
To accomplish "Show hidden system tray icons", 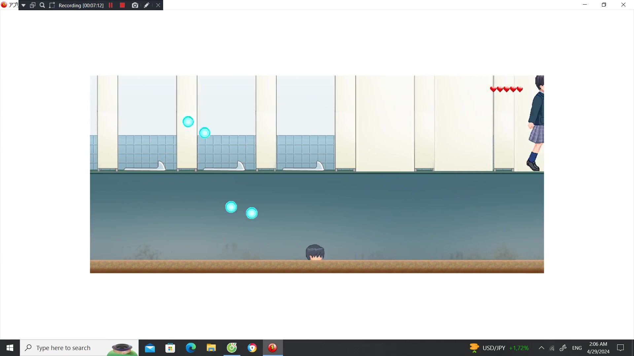I will [x=542, y=348].
